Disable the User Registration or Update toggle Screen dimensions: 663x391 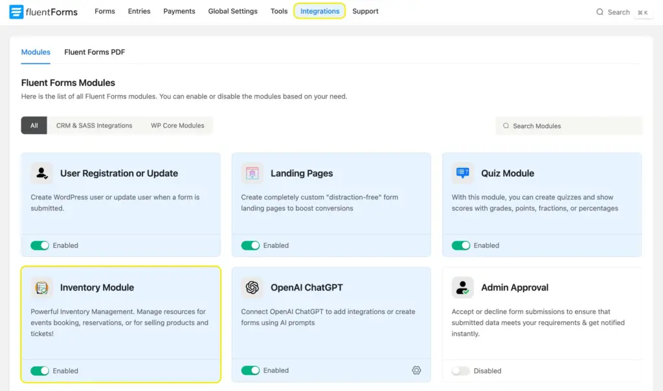coord(39,245)
